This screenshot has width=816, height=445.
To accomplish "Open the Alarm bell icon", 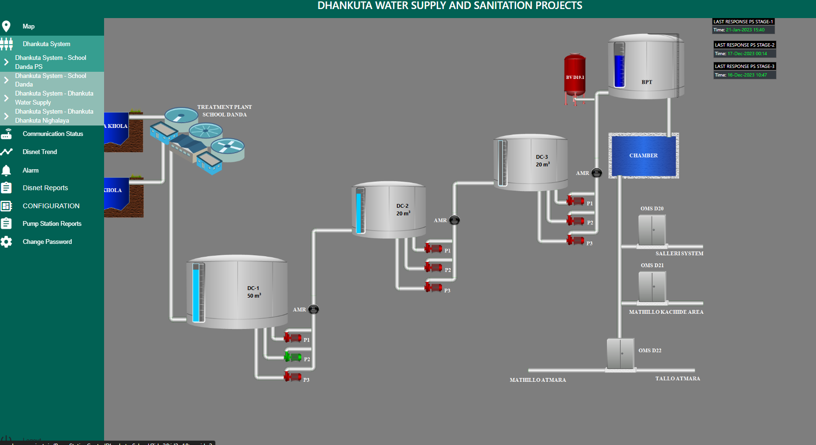I will (6, 171).
